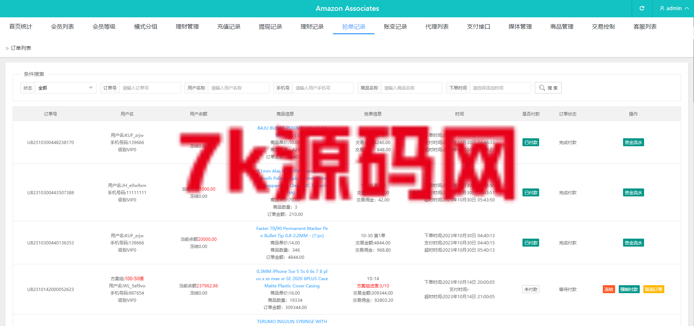Click 资金流水 for order UB2310300448238170
This screenshot has width=694, height=326.
(633, 142)
